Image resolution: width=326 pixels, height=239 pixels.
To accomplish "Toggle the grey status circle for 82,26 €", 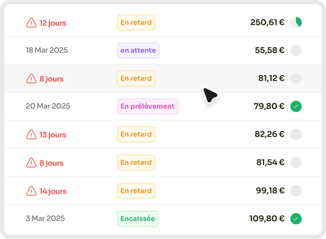I will tap(296, 134).
